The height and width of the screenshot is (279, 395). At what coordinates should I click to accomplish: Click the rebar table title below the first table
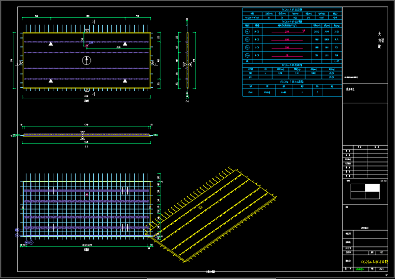pyautogui.click(x=292, y=22)
